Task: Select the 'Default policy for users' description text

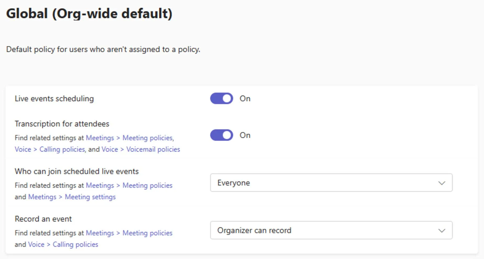Action: click(x=103, y=49)
